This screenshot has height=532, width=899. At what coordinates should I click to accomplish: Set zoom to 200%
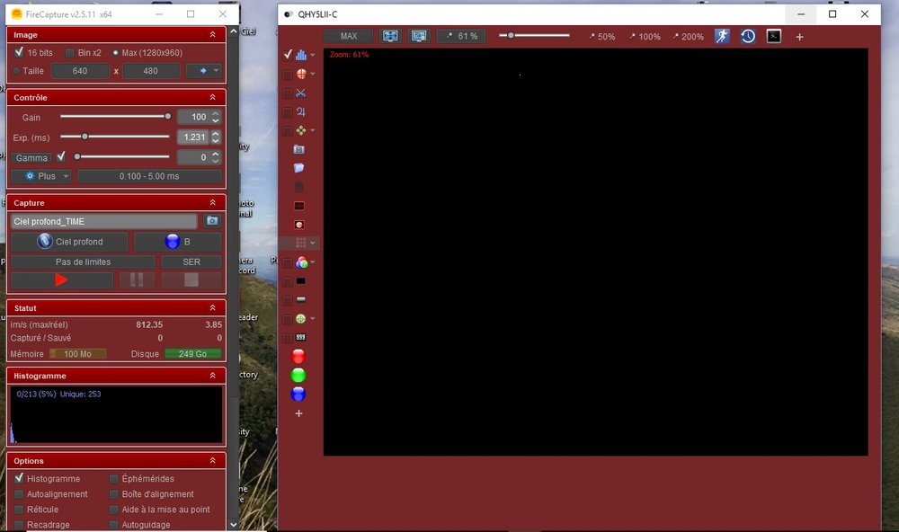point(688,37)
